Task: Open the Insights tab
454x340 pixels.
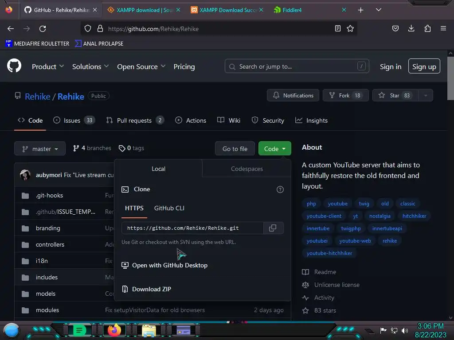Action: (x=311, y=120)
